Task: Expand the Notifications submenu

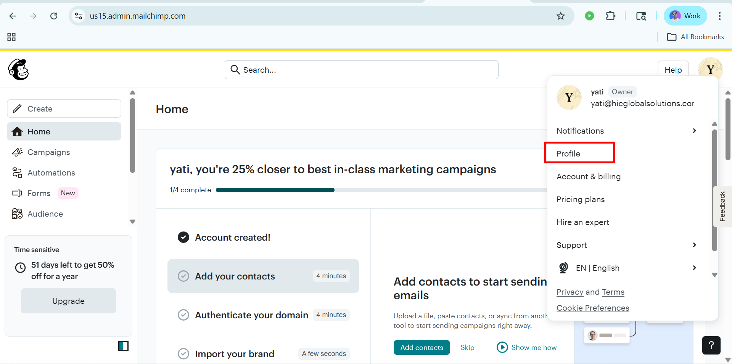Action: click(x=626, y=131)
